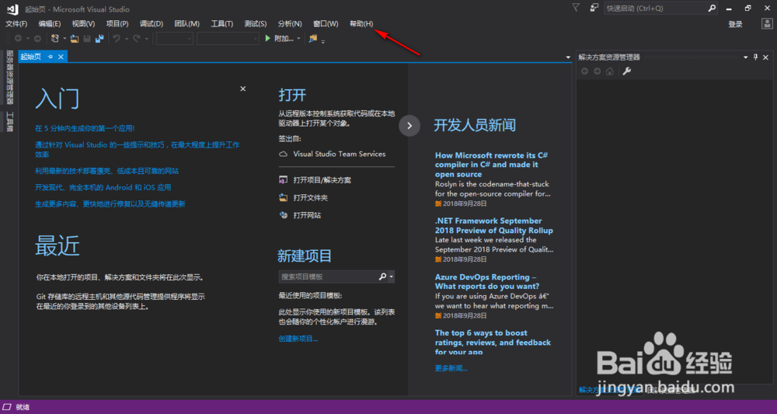Click the send feedback icon beside Quick Launch
The width and height of the screenshot is (777, 414).
594,8
